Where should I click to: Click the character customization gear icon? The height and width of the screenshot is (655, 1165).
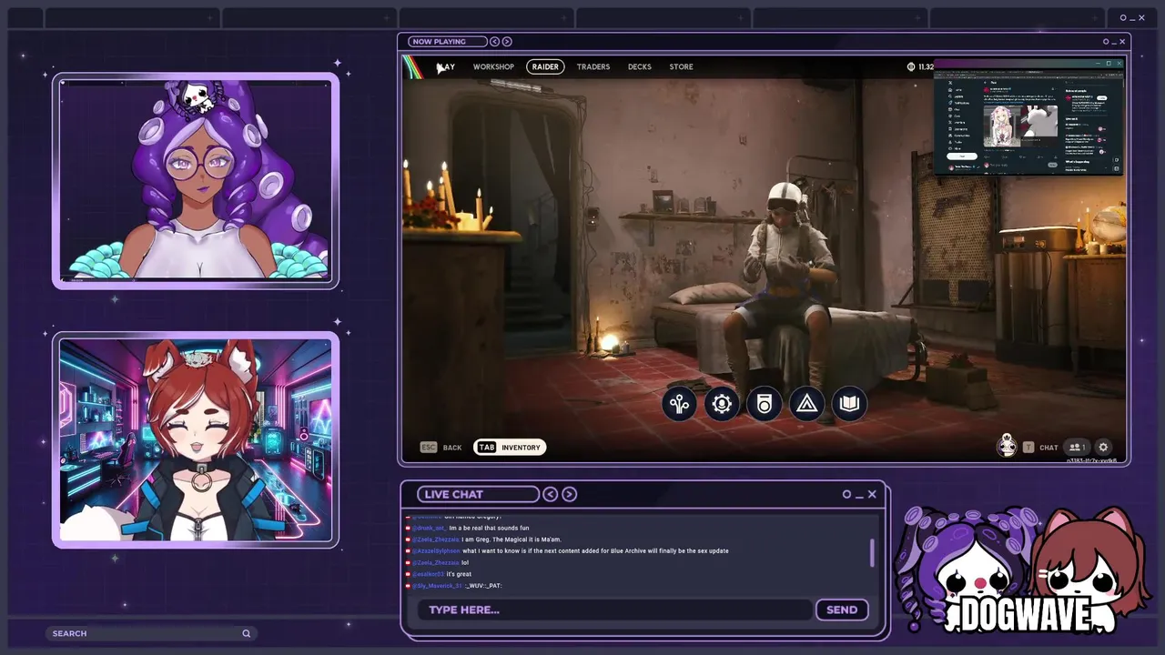[x=722, y=404]
